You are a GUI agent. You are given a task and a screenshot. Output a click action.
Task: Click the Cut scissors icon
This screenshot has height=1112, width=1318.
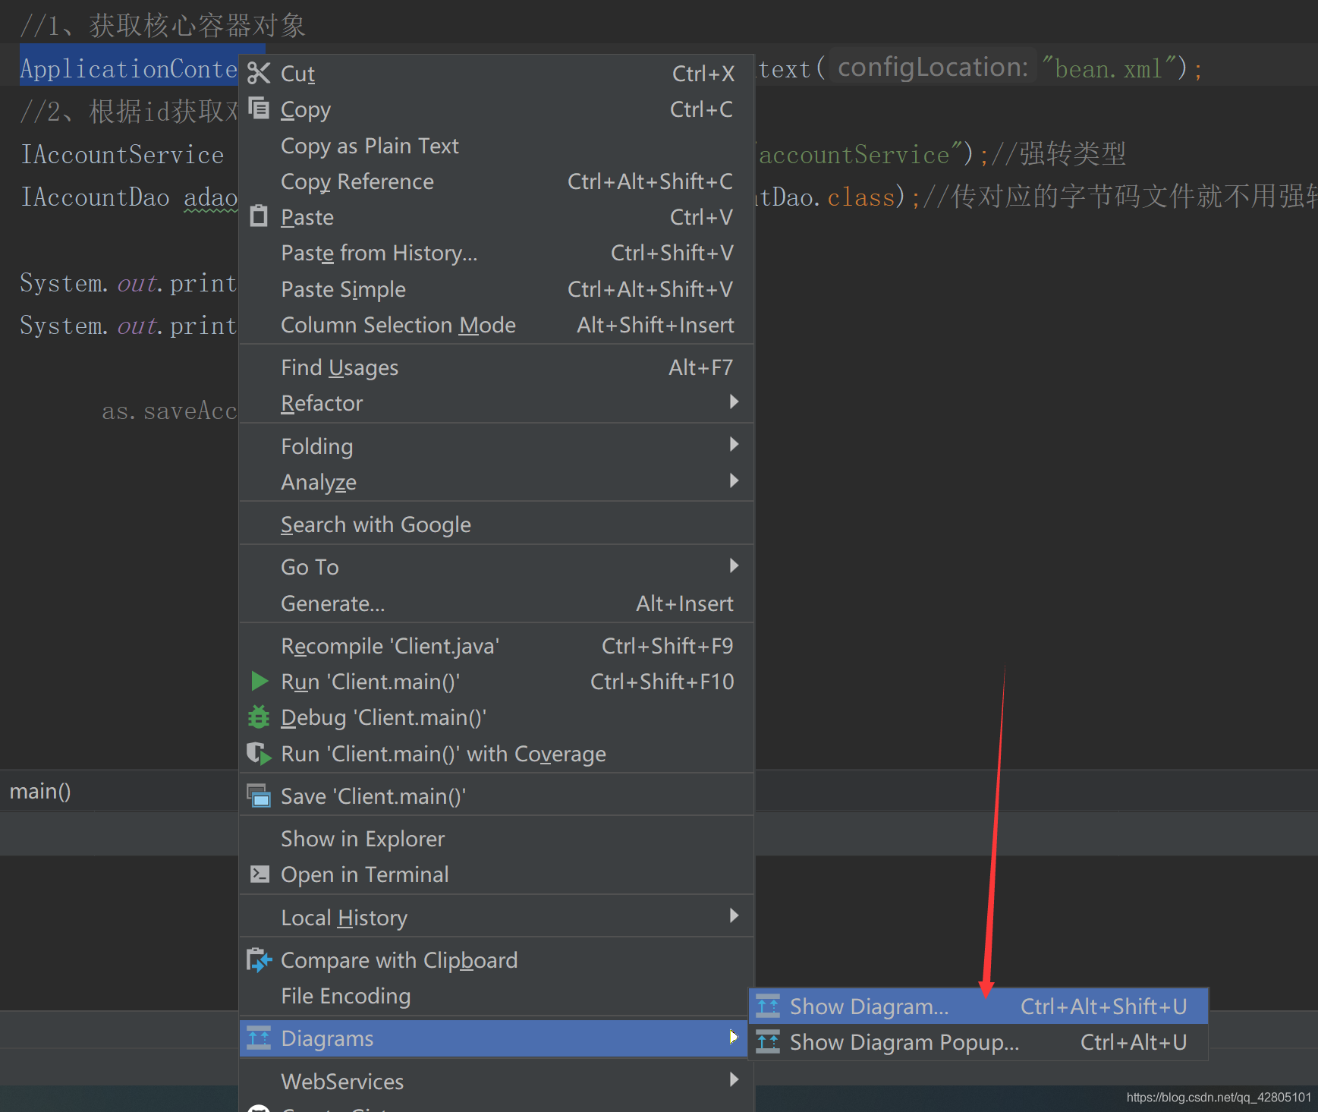tap(259, 73)
